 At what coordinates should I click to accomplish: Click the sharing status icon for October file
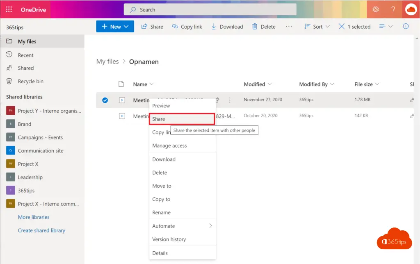click(x=412, y=116)
